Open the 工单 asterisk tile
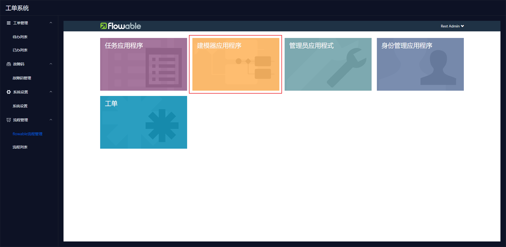This screenshot has width=506, height=247. click(144, 122)
